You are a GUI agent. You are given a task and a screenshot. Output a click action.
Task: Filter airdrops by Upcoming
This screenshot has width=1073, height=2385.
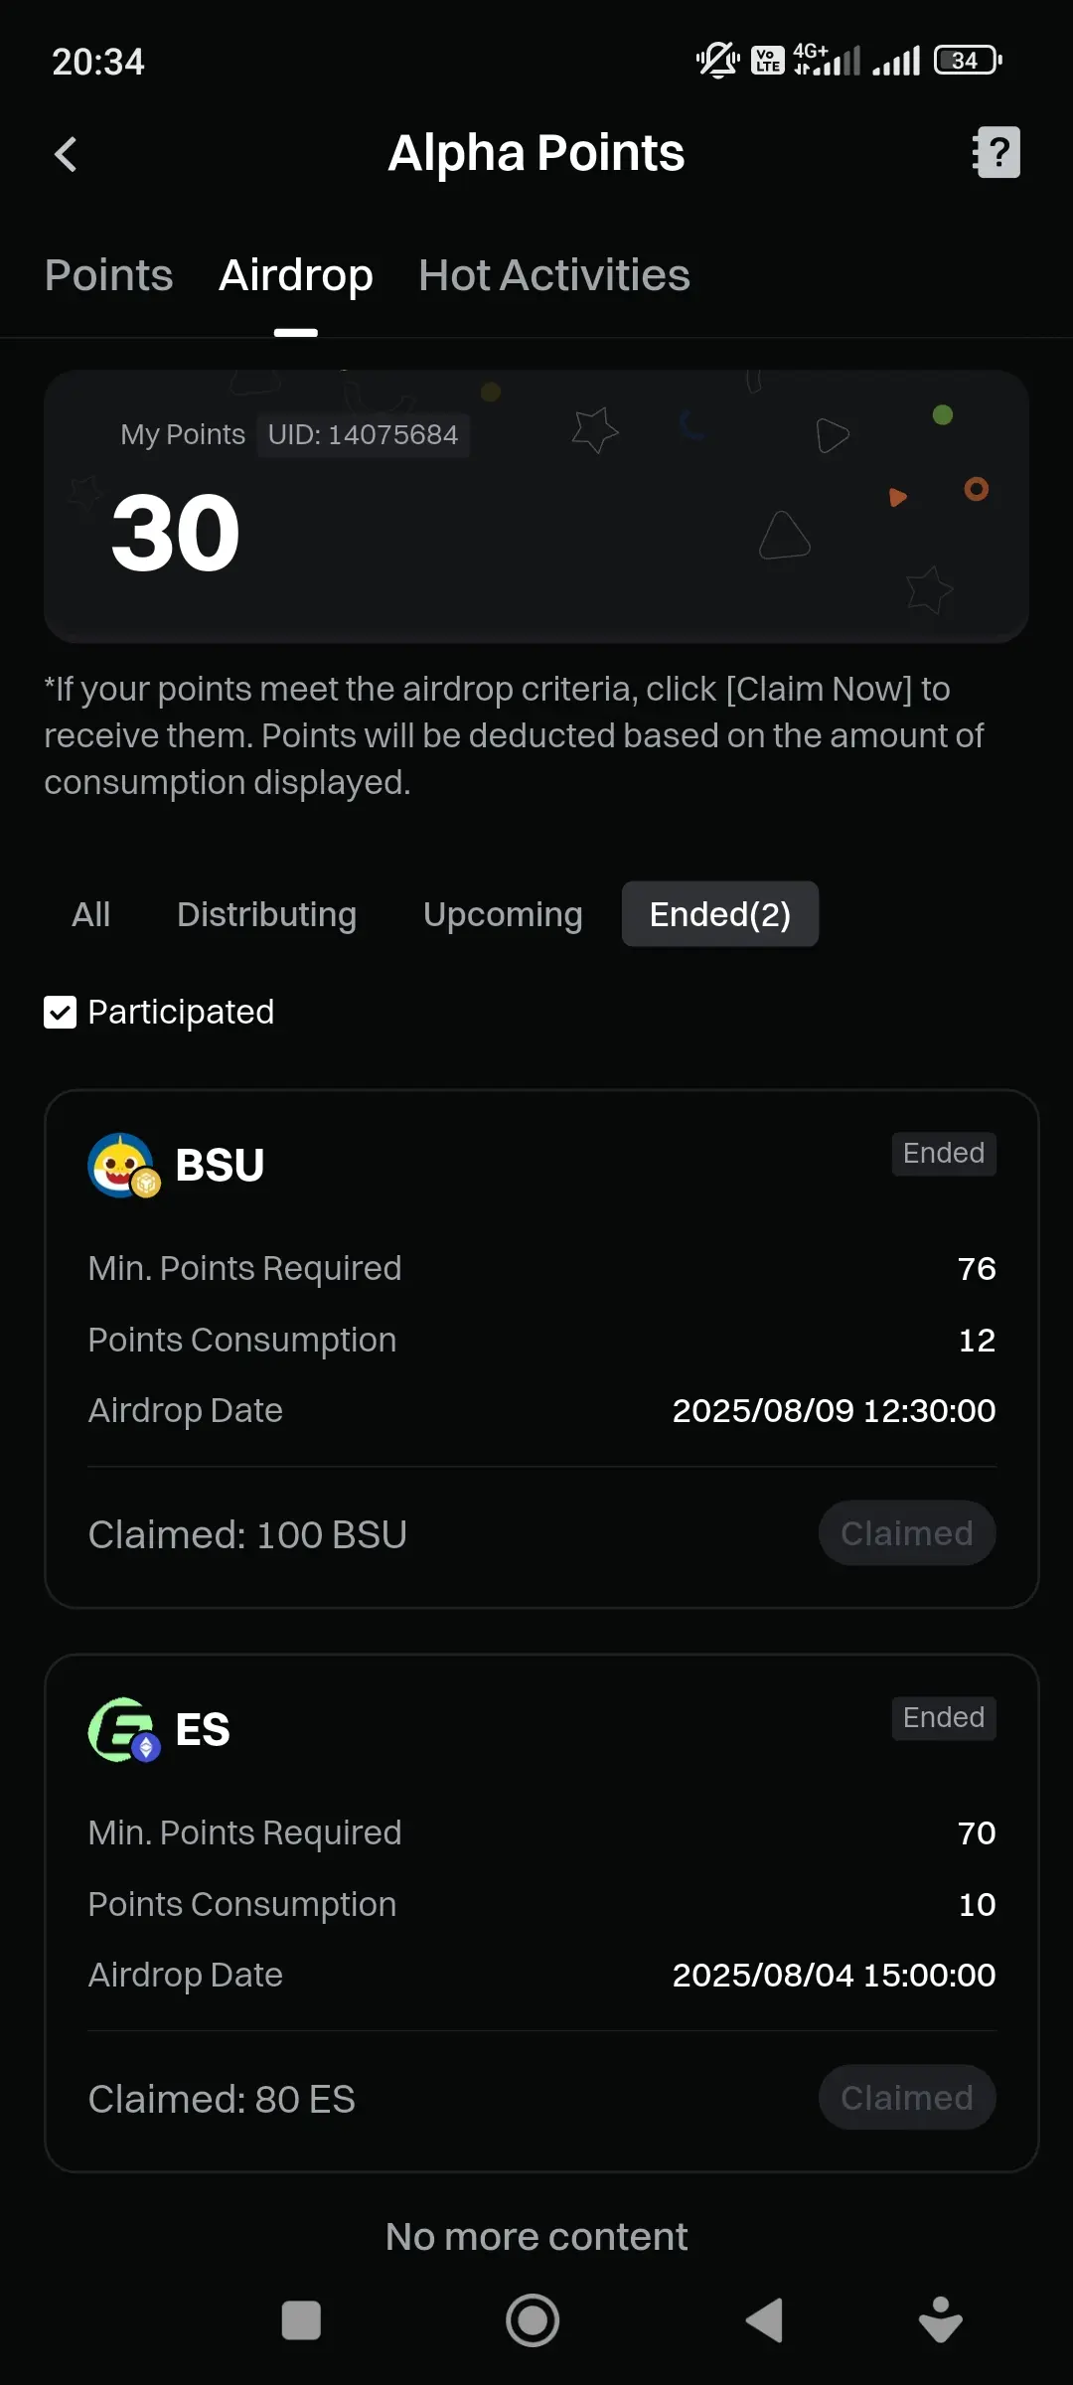(503, 914)
